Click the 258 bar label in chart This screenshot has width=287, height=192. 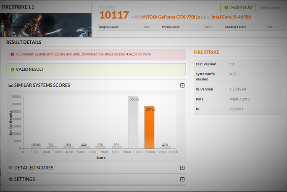pyautogui.click(x=100, y=145)
